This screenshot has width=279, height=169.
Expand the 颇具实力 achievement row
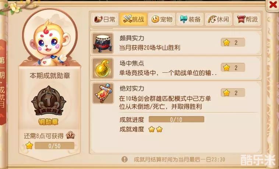176,43
